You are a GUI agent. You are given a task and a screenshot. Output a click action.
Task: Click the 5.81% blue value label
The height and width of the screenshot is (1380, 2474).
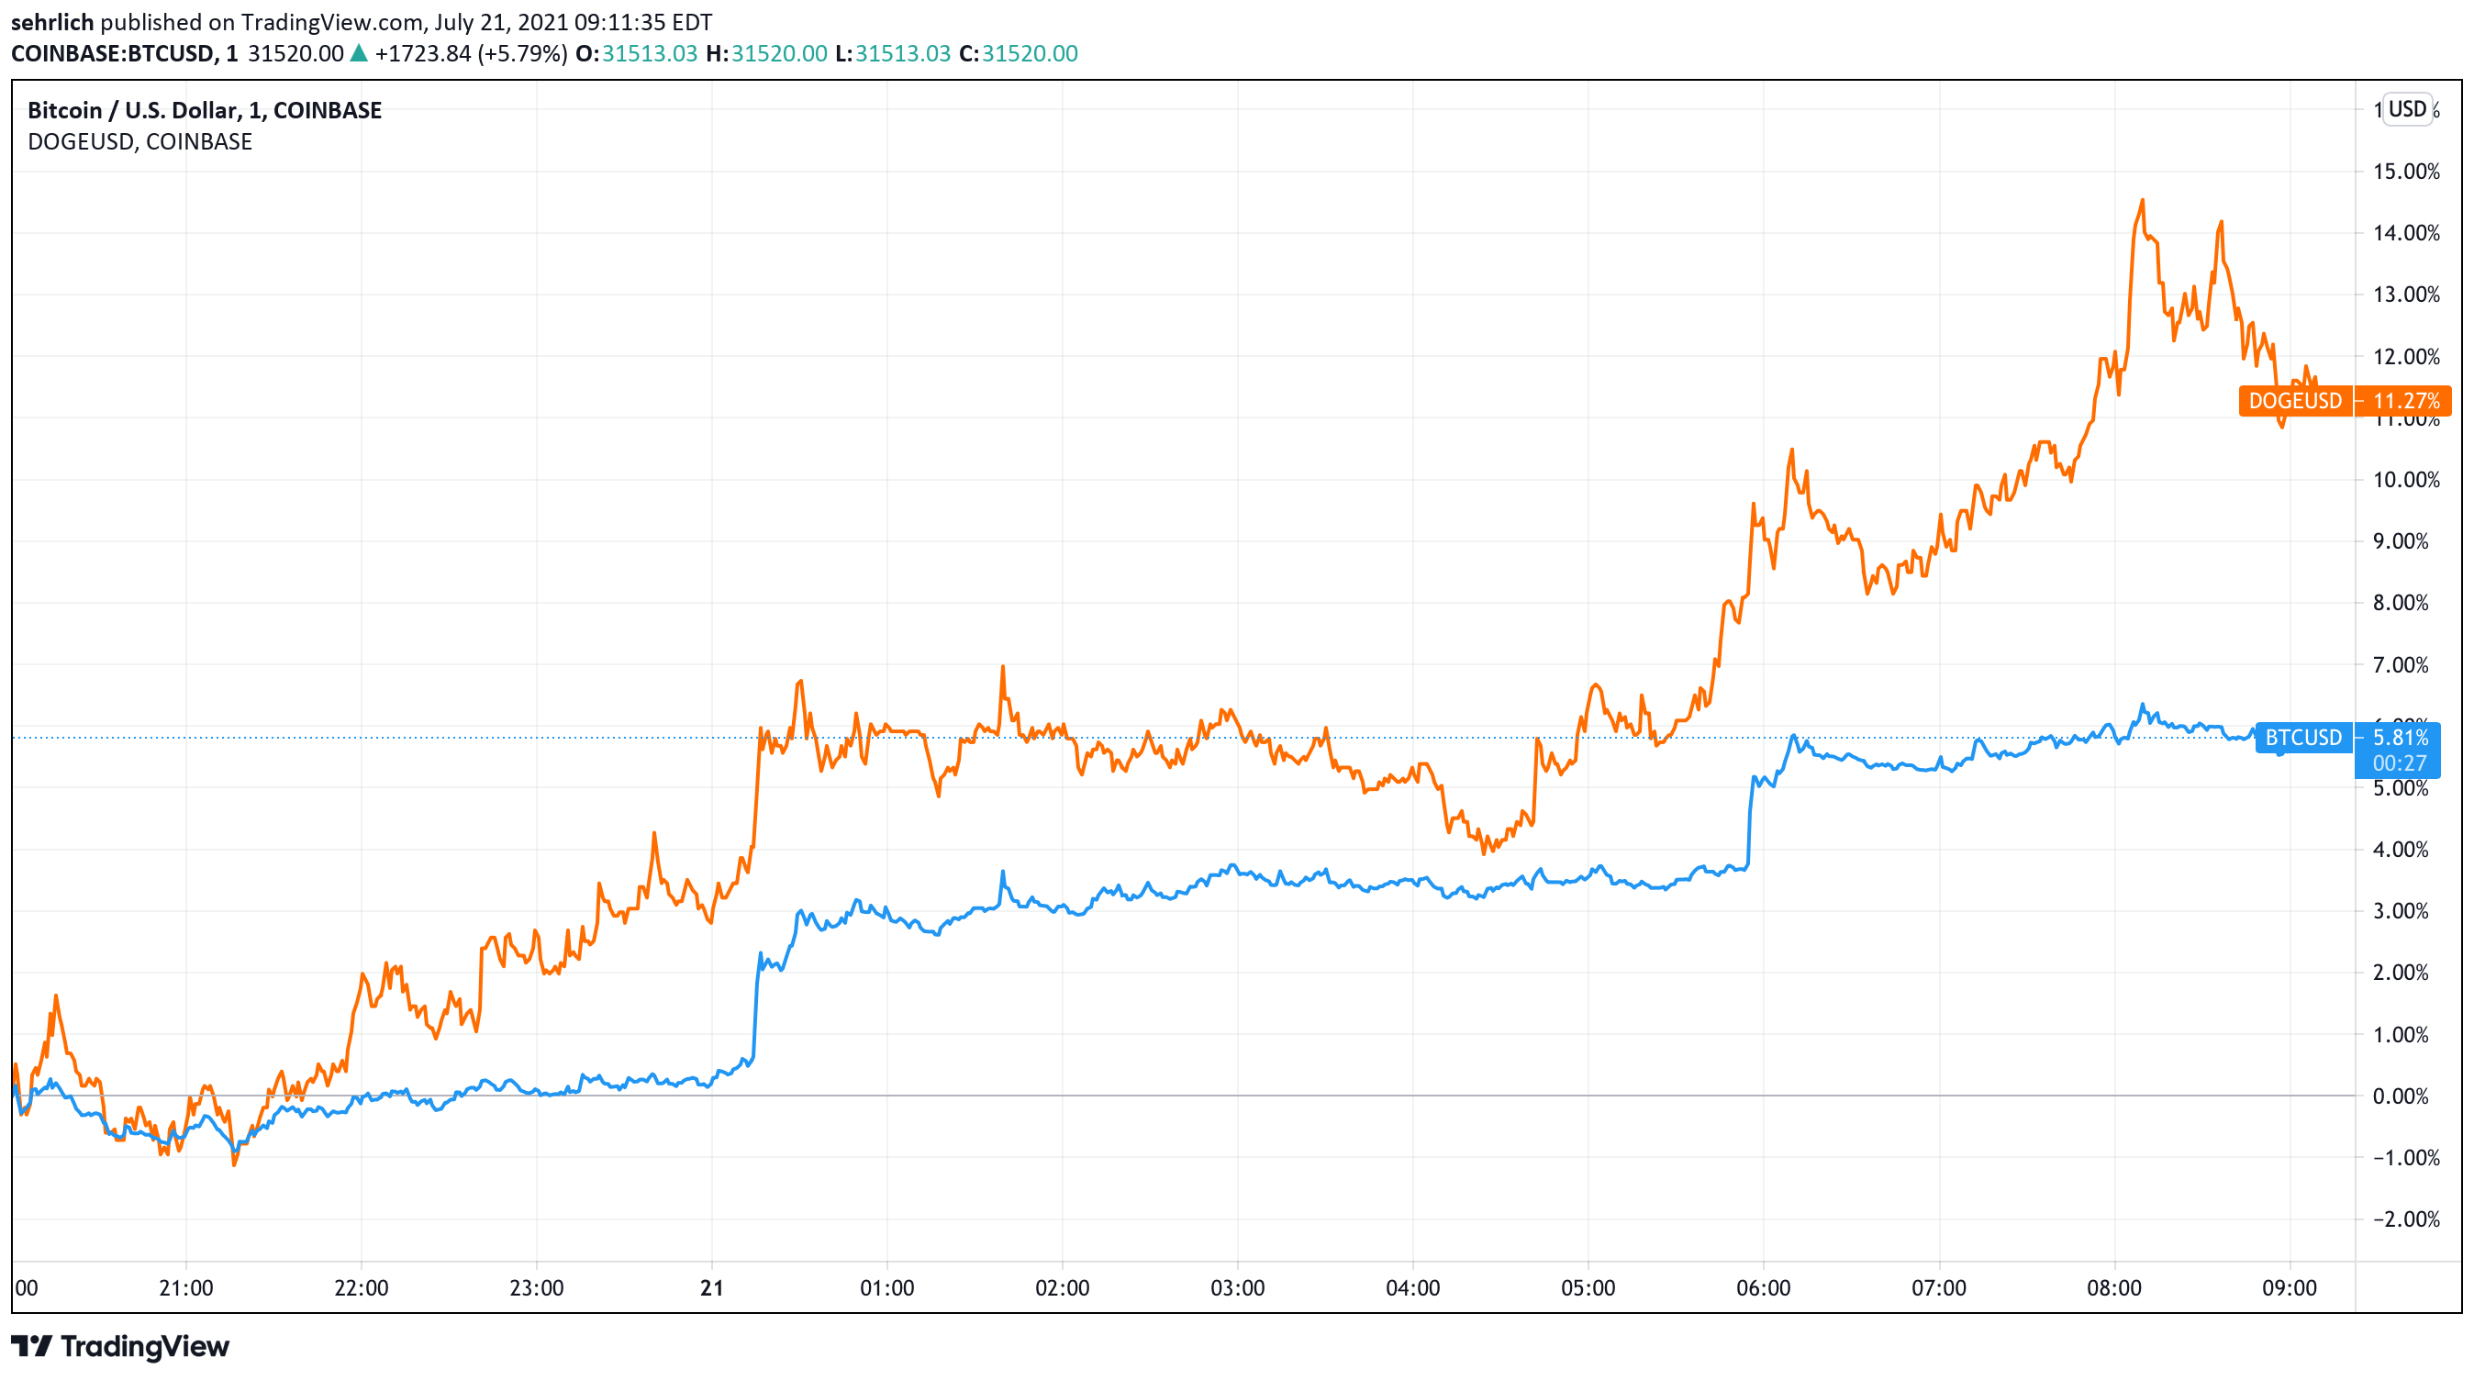point(2399,738)
